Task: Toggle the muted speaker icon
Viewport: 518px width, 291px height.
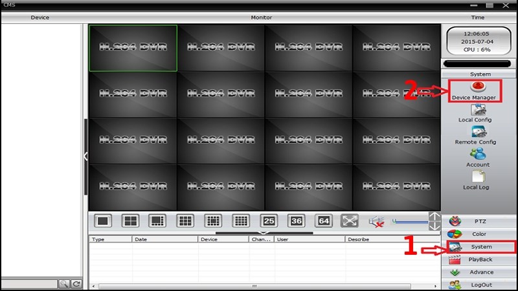Action: point(377,221)
